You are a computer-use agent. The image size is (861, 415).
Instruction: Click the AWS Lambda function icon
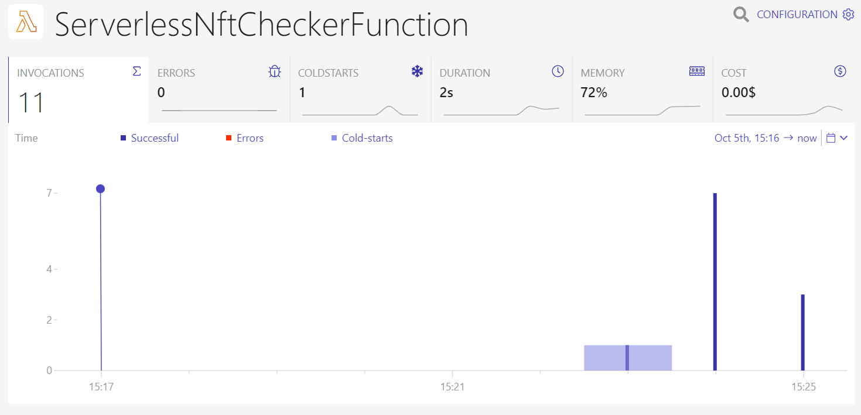pyautogui.click(x=26, y=22)
